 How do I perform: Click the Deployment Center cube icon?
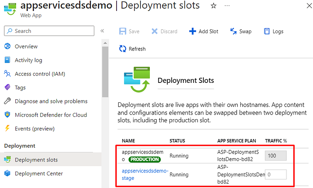click(7, 174)
